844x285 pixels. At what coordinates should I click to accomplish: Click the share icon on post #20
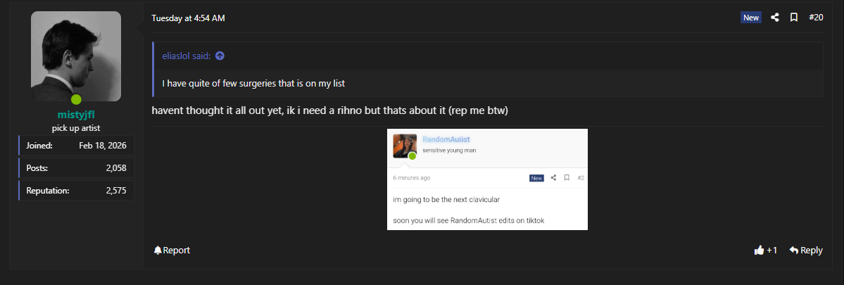coord(774,18)
